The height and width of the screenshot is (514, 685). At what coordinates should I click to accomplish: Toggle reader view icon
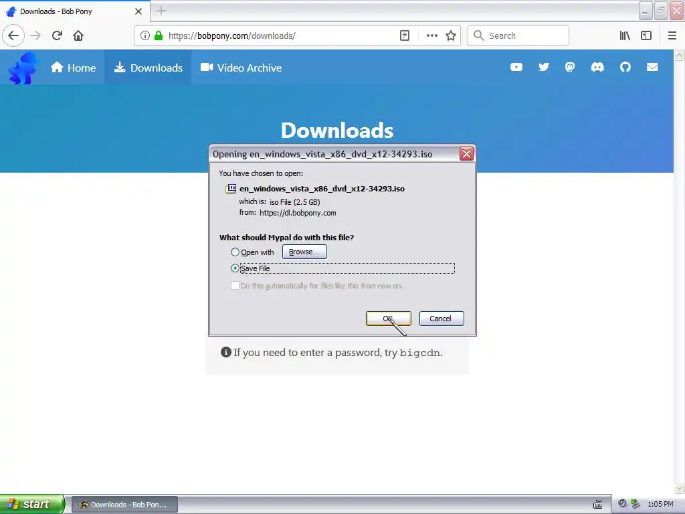405,35
